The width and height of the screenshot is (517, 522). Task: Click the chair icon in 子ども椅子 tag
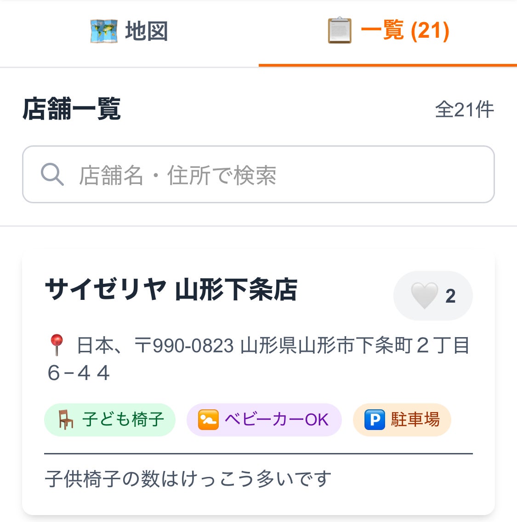click(x=66, y=420)
